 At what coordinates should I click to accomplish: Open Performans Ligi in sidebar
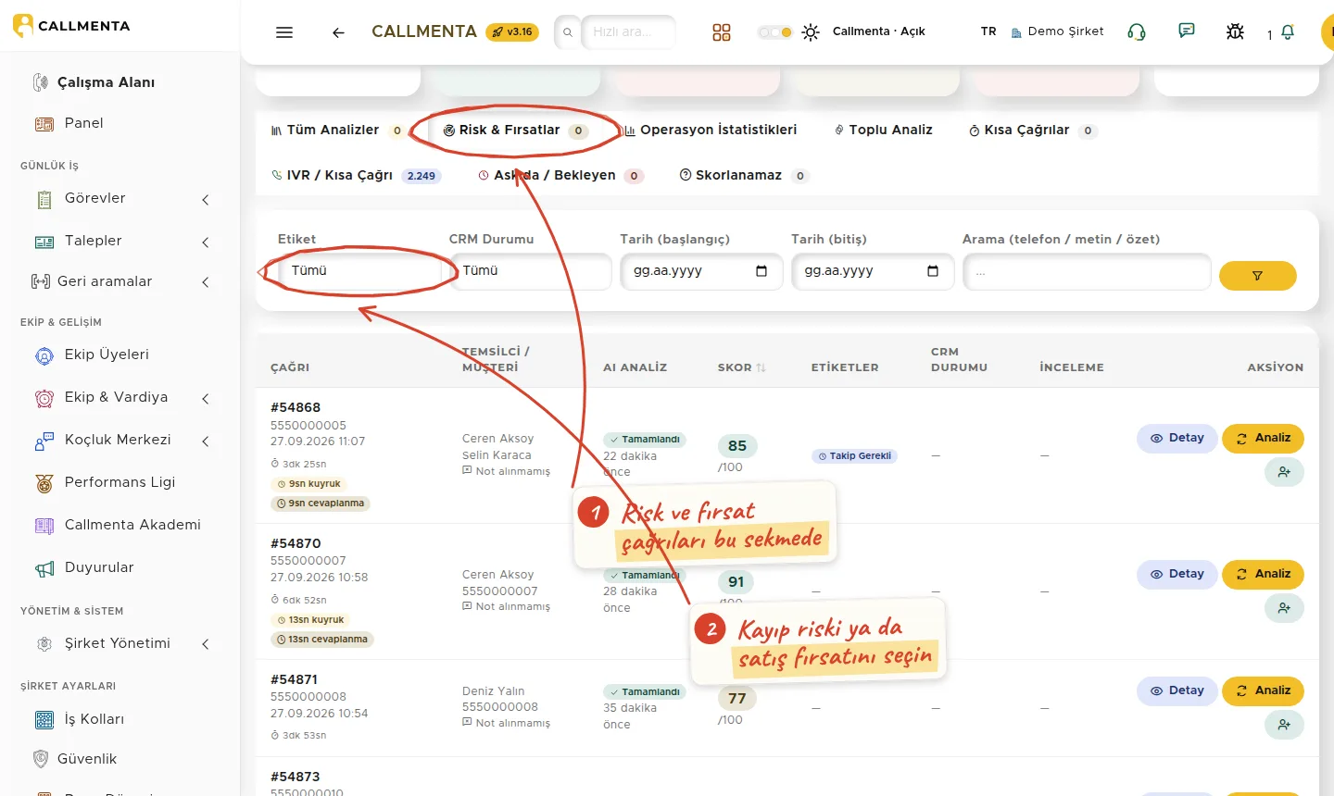click(120, 482)
